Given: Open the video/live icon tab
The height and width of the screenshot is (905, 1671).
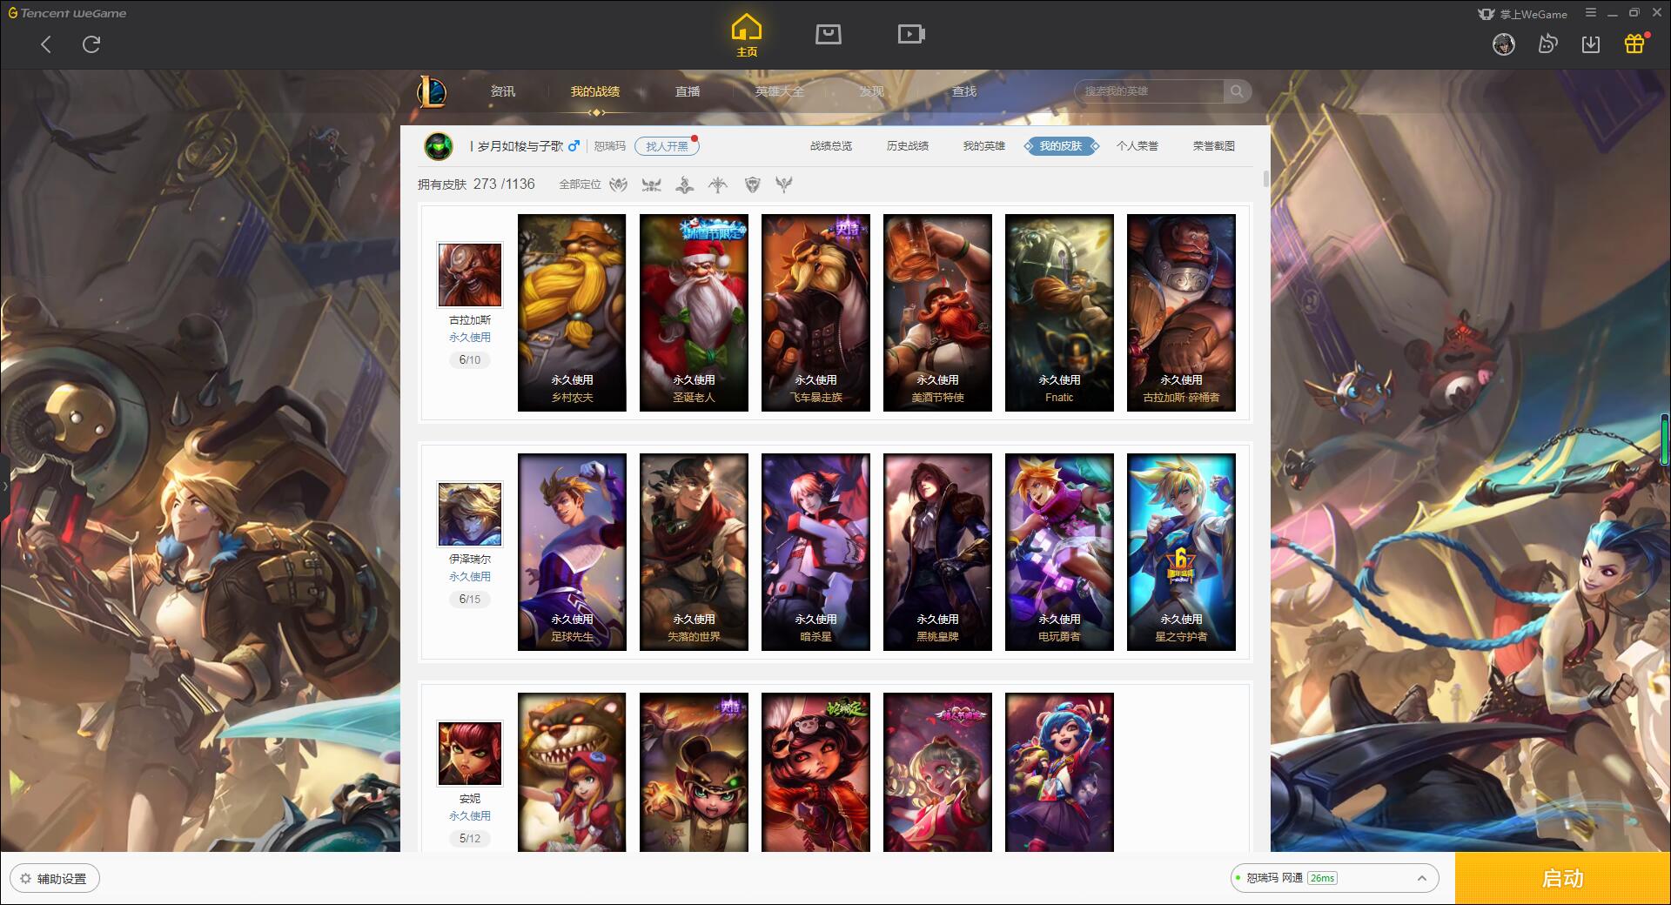Looking at the screenshot, I should click(x=911, y=34).
